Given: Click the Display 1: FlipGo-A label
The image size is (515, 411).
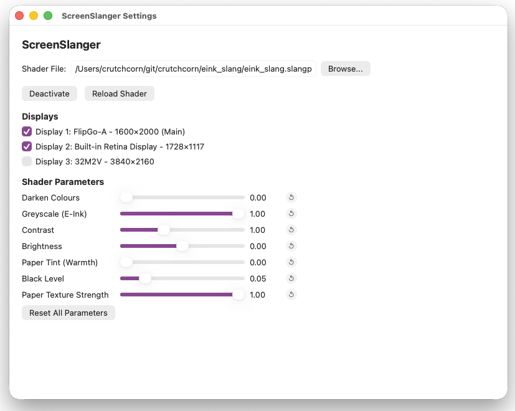Looking at the screenshot, I should point(110,132).
